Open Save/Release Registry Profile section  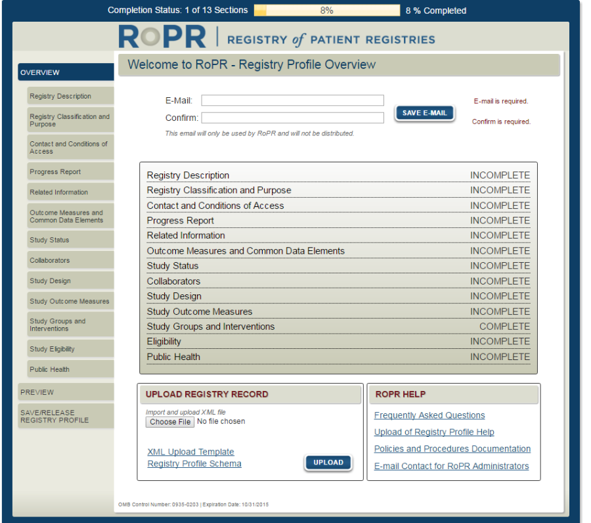point(66,417)
